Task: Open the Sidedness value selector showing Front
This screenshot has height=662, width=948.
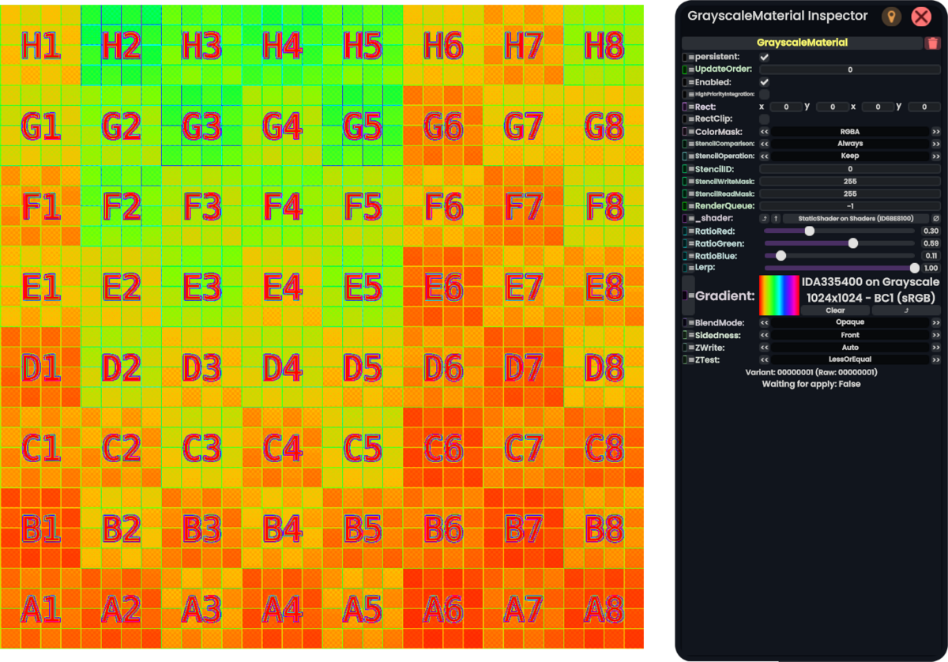Action: click(850, 335)
